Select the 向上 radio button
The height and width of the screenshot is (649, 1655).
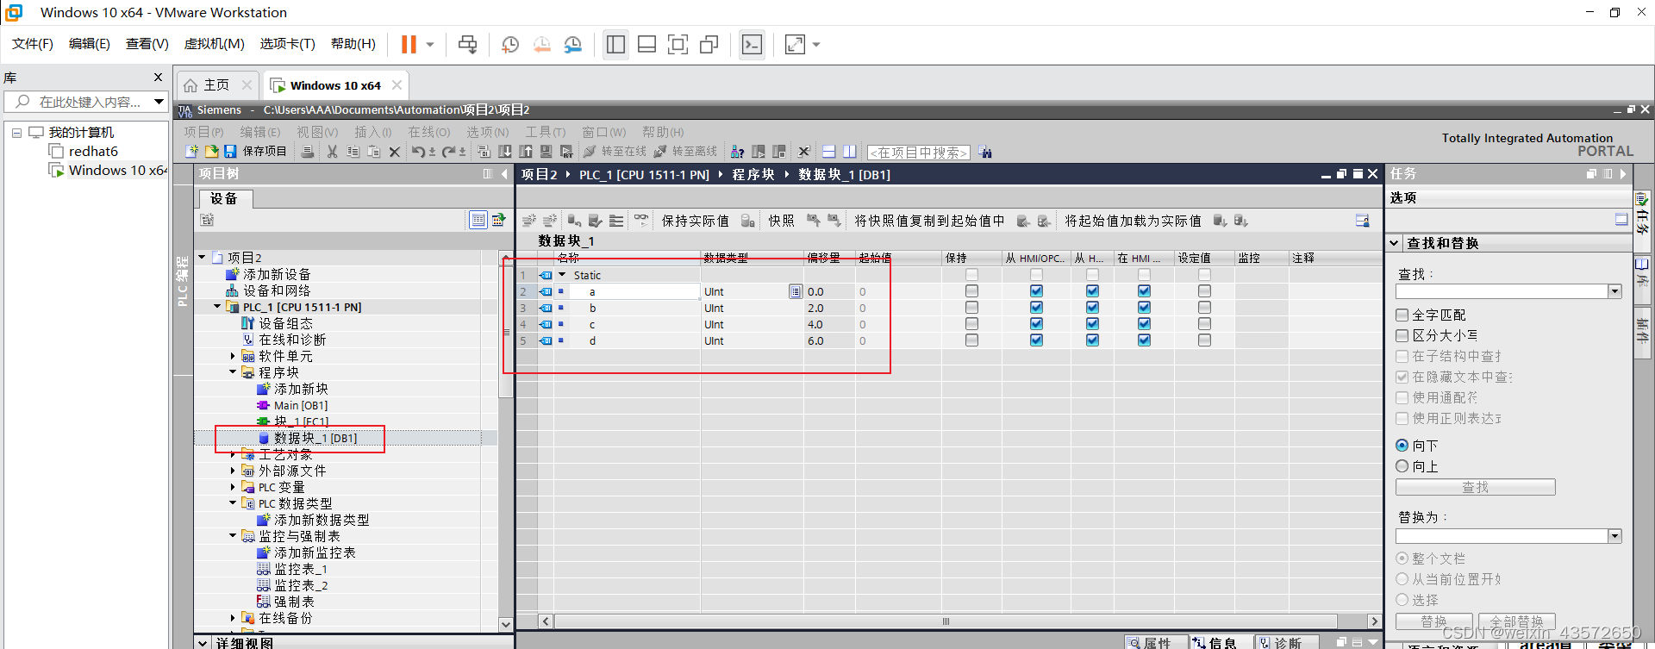(1402, 466)
